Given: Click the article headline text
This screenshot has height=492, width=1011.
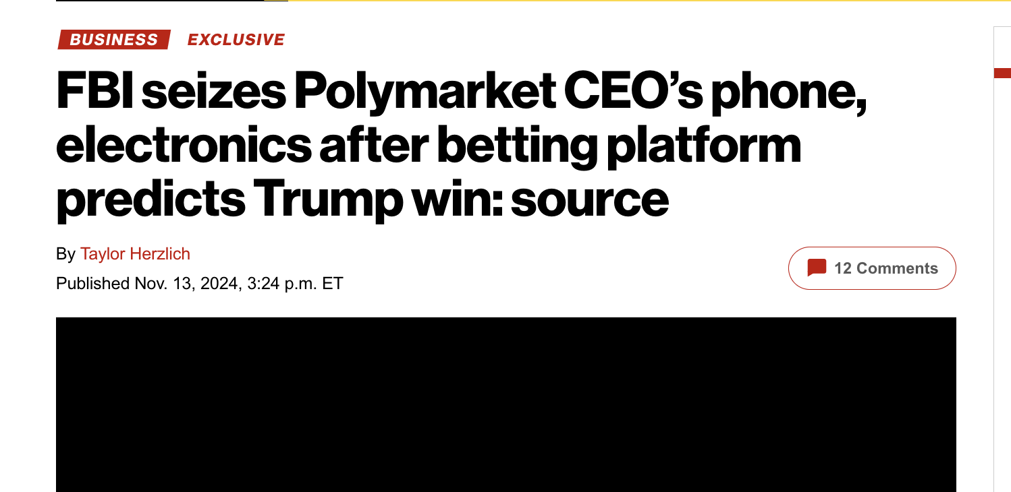Looking at the screenshot, I should click(x=462, y=145).
